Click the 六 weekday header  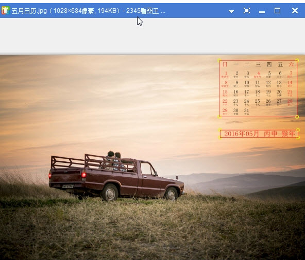(x=291, y=64)
